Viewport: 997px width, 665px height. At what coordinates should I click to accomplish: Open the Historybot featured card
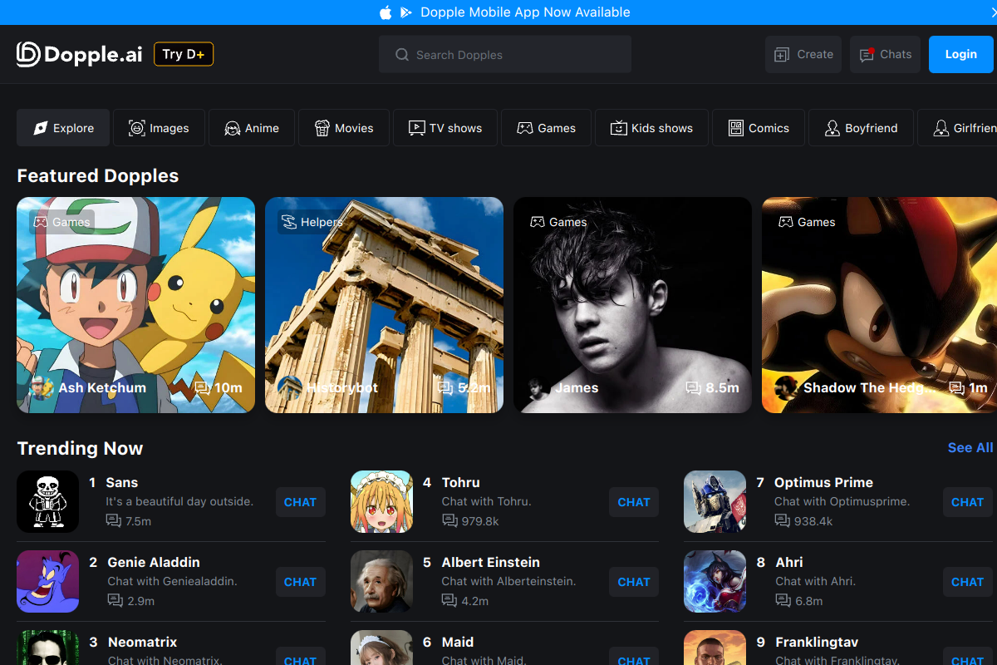pos(384,305)
